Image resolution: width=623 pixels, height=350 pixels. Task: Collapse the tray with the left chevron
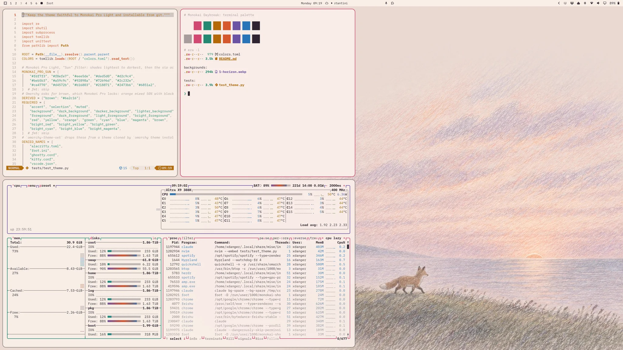pyautogui.click(x=559, y=3)
